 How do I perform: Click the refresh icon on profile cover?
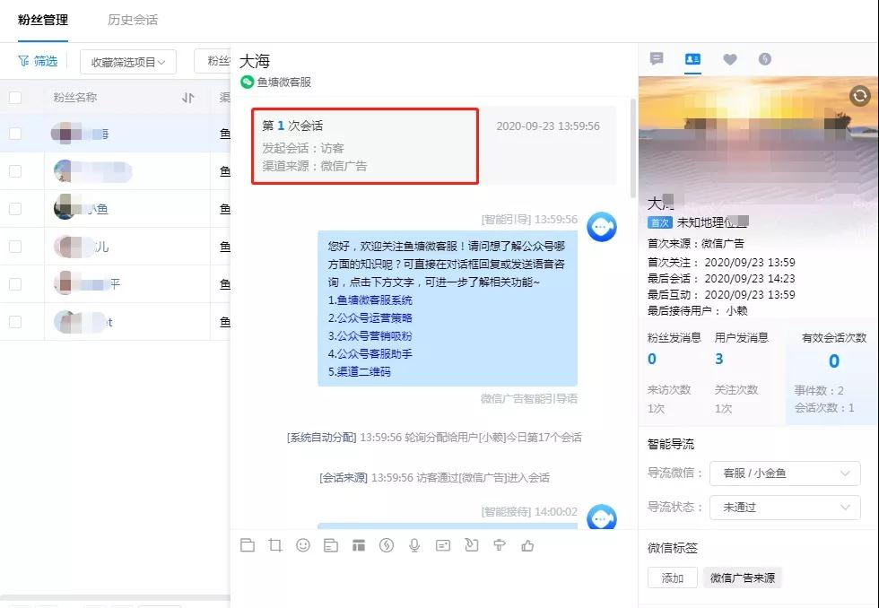tap(860, 96)
